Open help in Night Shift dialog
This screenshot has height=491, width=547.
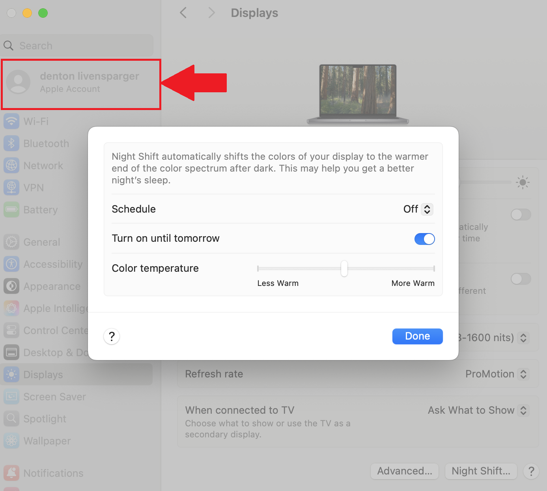click(x=112, y=336)
